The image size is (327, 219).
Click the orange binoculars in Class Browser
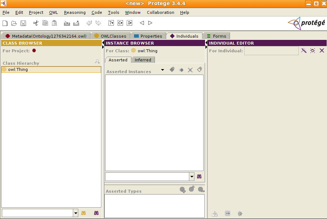point(83,213)
